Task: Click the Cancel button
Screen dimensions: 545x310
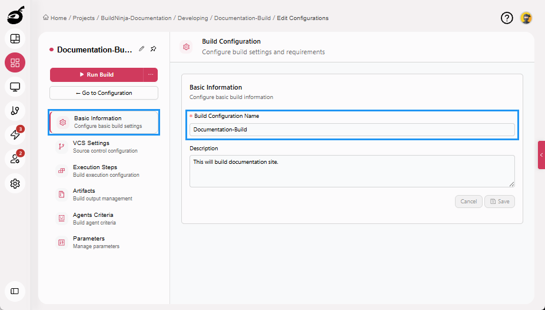Action: click(x=468, y=202)
